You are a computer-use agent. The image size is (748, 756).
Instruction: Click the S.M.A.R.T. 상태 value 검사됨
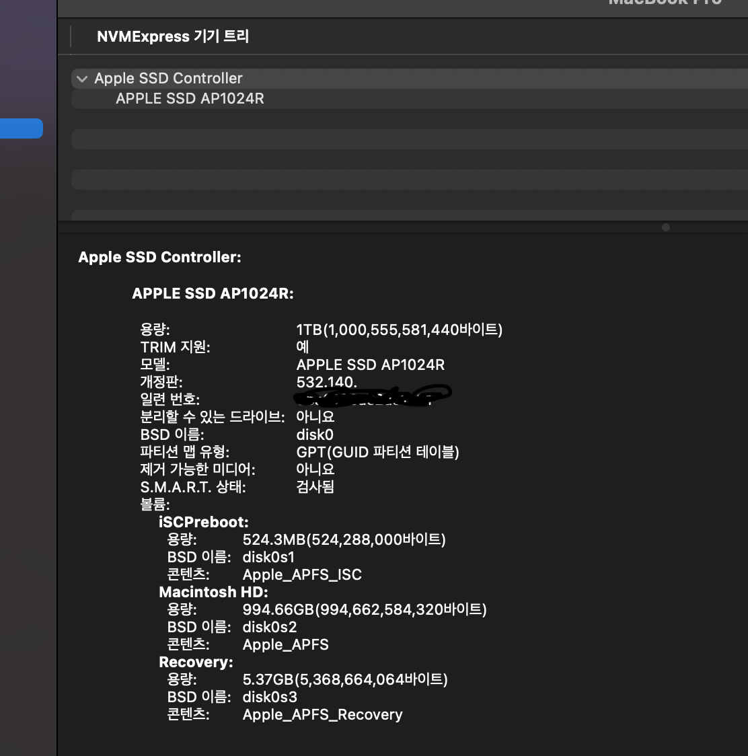coord(315,486)
